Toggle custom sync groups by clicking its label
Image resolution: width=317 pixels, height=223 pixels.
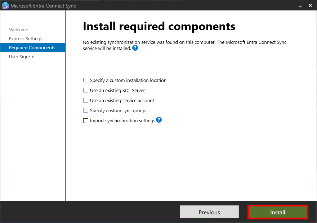pyautogui.click(x=118, y=110)
